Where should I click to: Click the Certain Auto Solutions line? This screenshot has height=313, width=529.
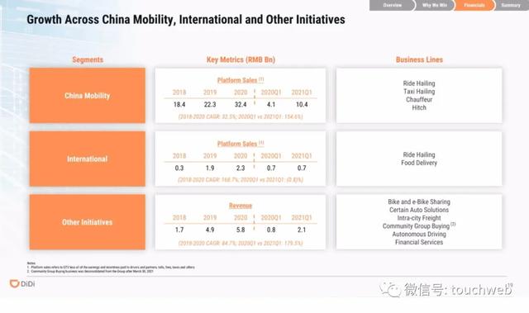419,210
